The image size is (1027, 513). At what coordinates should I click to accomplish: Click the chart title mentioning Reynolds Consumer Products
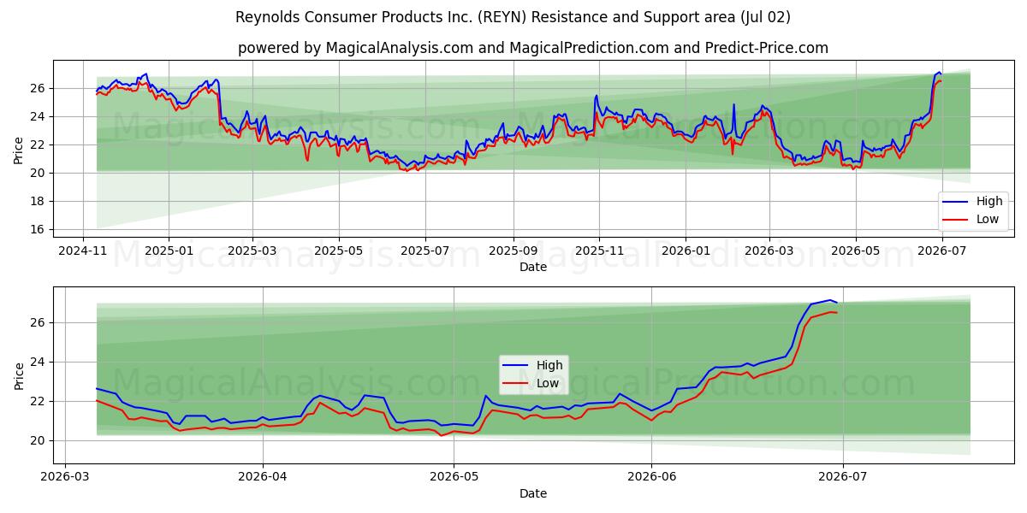513,17
